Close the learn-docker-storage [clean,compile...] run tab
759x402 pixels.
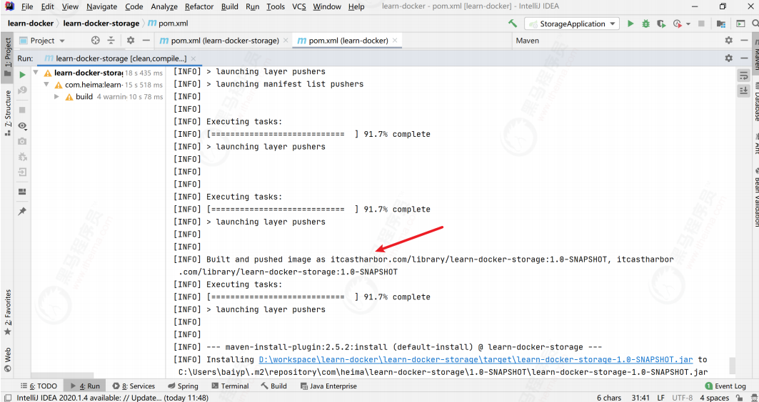point(193,58)
